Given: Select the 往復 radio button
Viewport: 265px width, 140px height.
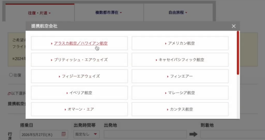Looking at the screenshot, I should [11, 75].
